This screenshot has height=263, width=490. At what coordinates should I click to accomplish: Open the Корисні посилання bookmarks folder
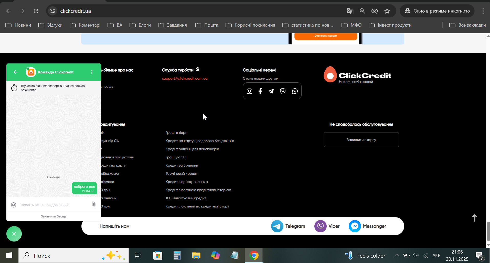tap(250, 25)
